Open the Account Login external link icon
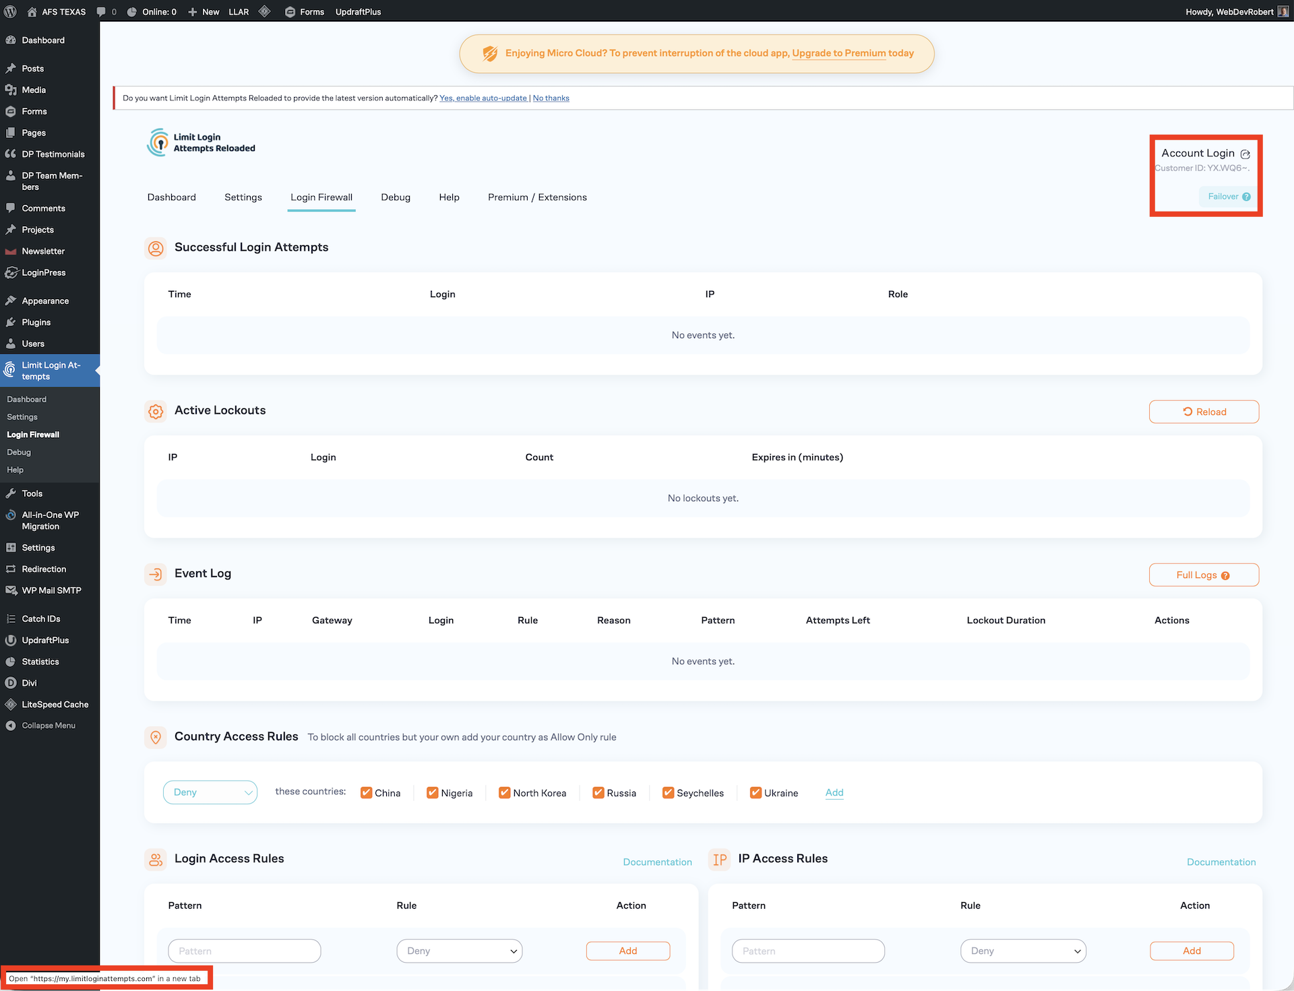Viewport: 1294px width, 991px height. [x=1245, y=154]
